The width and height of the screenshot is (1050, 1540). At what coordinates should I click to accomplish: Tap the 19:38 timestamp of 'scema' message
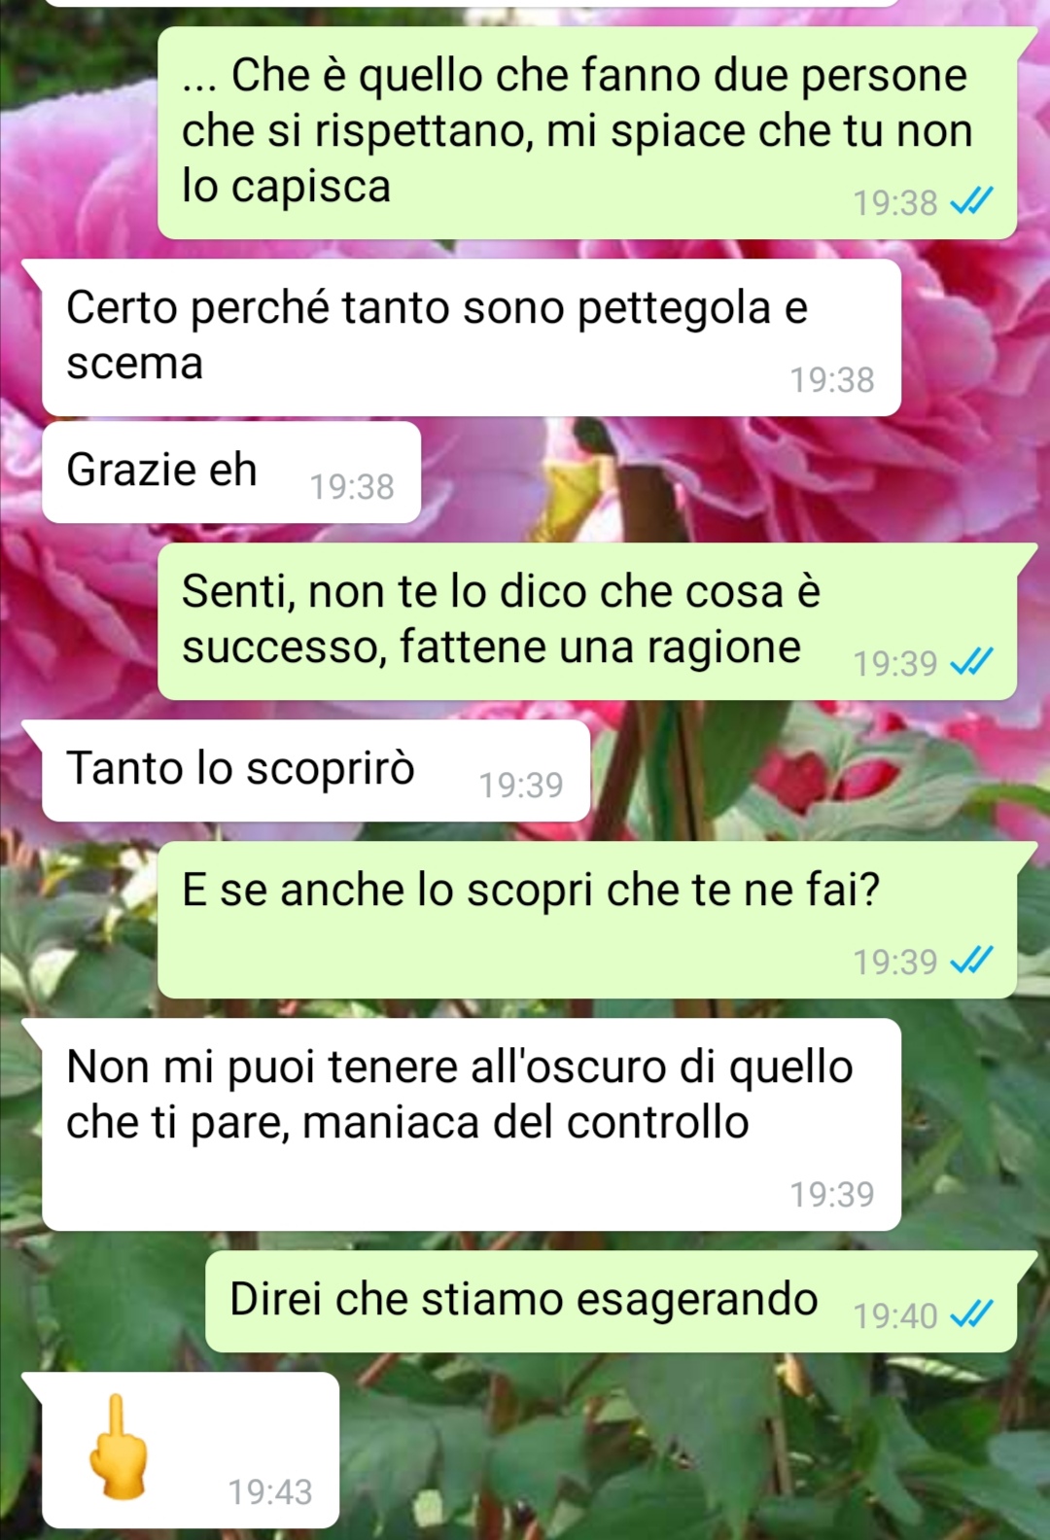pyautogui.click(x=832, y=379)
